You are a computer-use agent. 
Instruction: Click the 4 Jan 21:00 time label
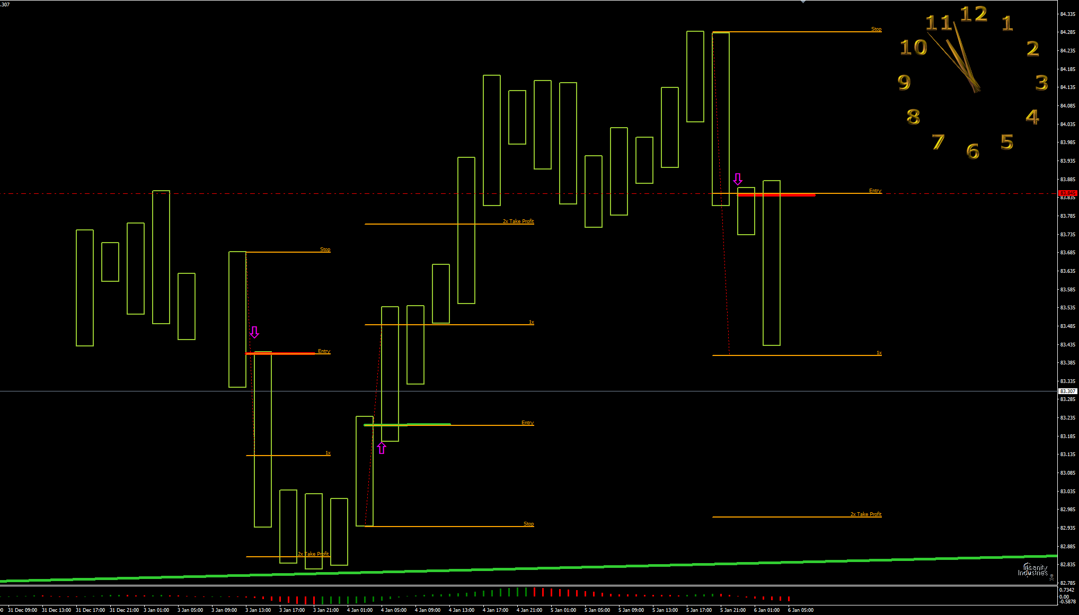click(x=529, y=610)
